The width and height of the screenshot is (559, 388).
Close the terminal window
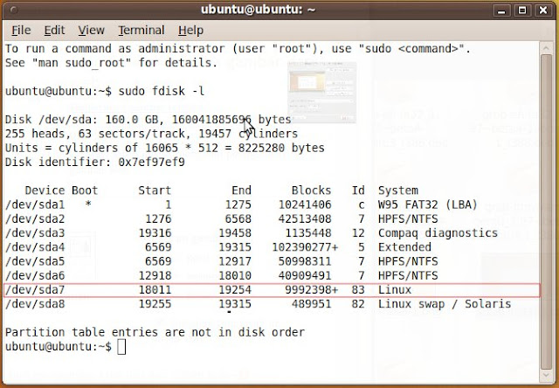tap(543, 10)
